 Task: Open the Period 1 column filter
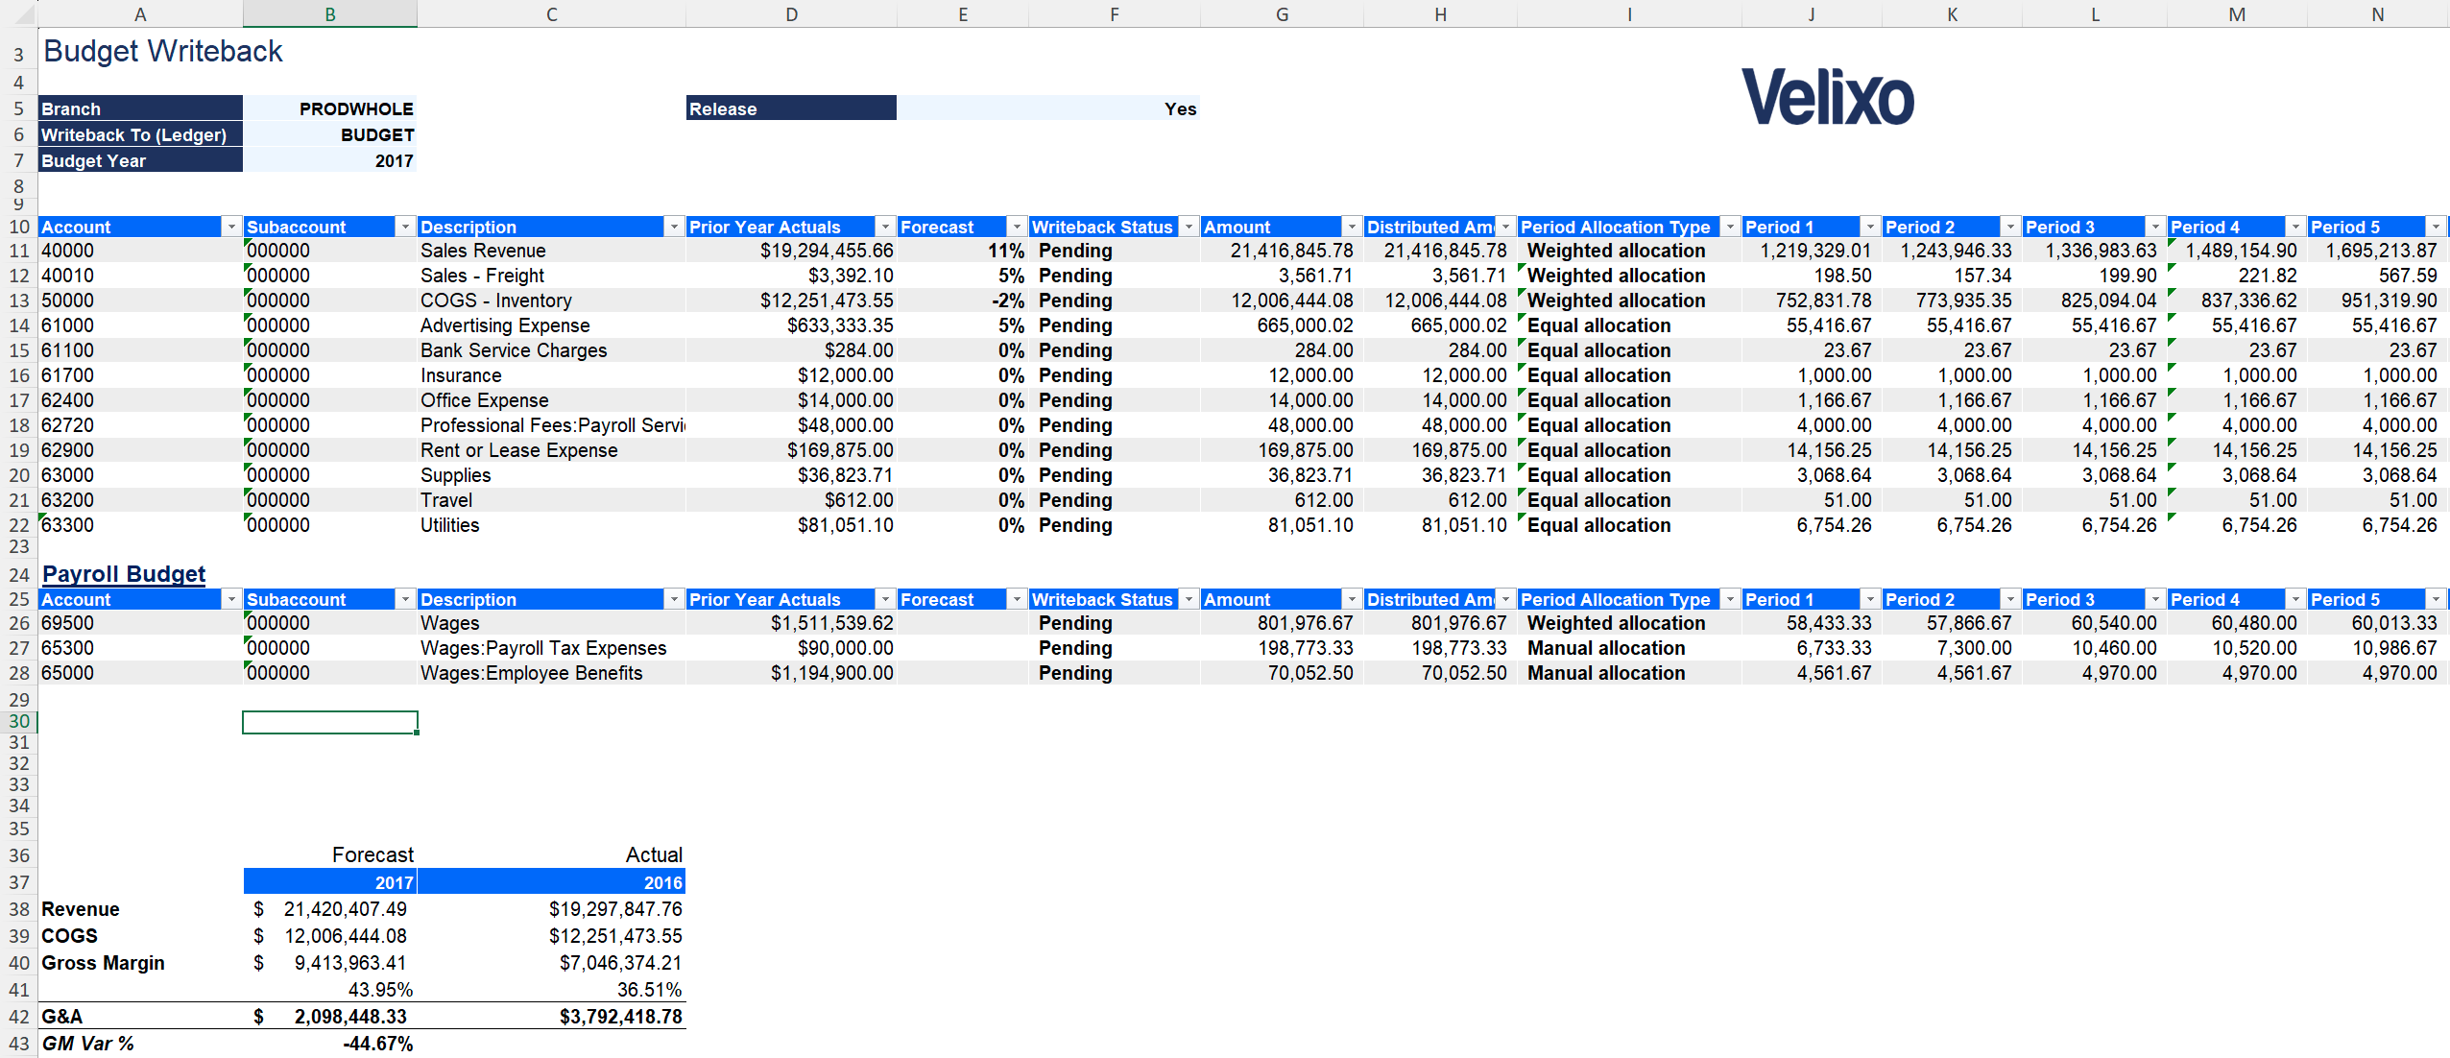tap(1870, 227)
